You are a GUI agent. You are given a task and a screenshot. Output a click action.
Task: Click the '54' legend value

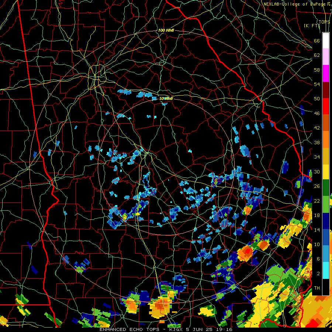317,84
